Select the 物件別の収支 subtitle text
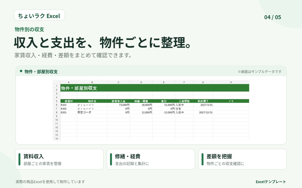The image size is (302, 188). [29, 29]
